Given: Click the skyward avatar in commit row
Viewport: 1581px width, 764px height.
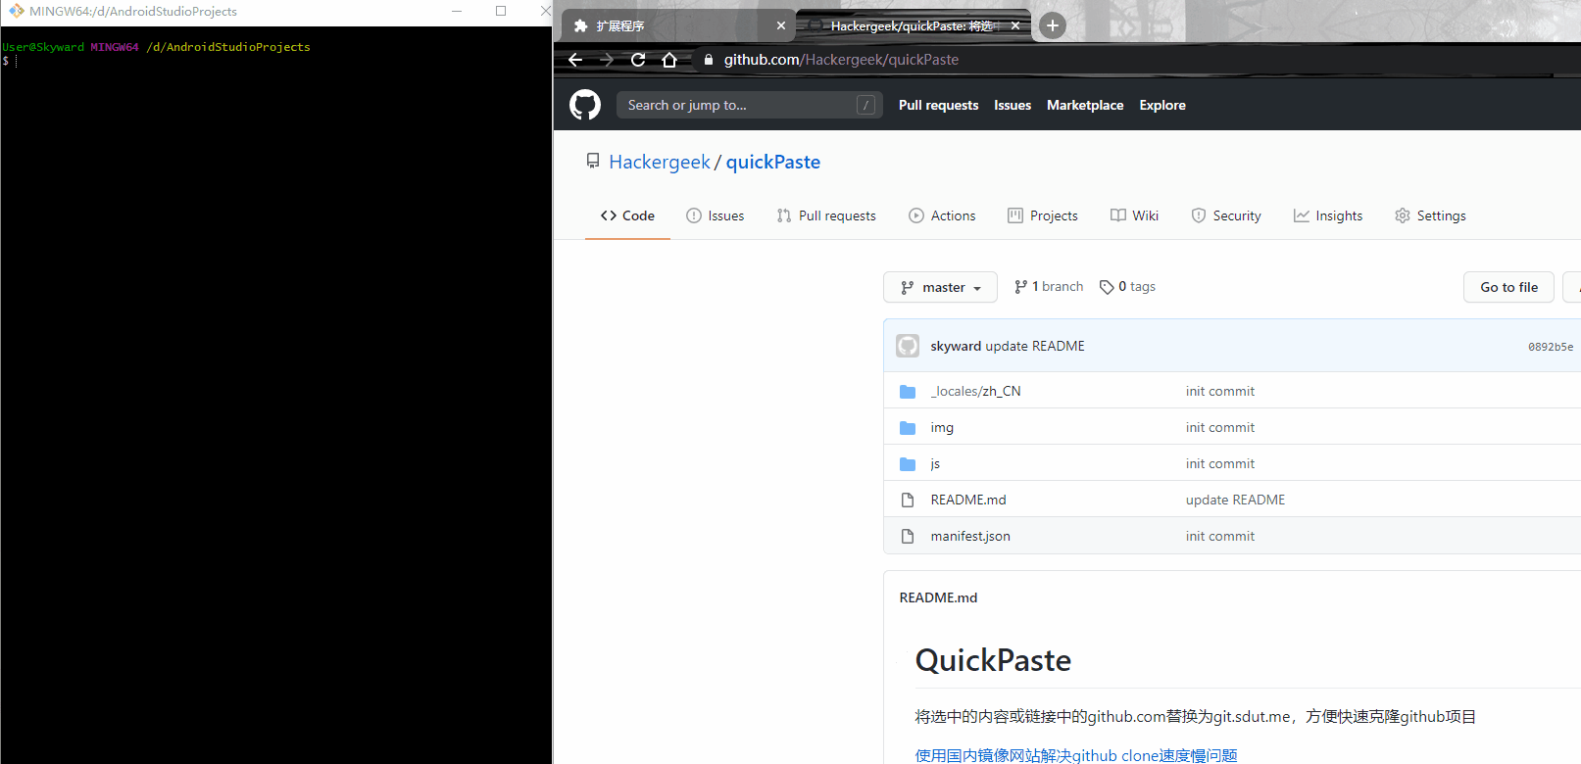Looking at the screenshot, I should coord(908,346).
